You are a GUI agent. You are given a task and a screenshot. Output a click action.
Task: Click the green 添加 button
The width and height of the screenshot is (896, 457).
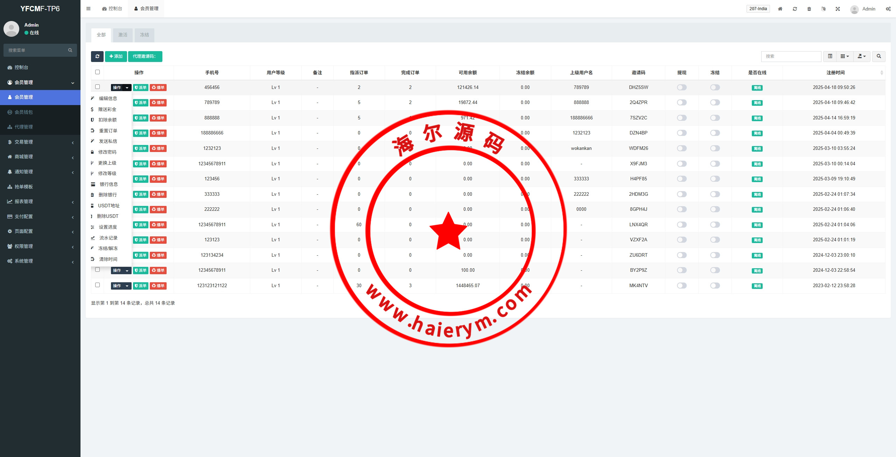point(116,56)
